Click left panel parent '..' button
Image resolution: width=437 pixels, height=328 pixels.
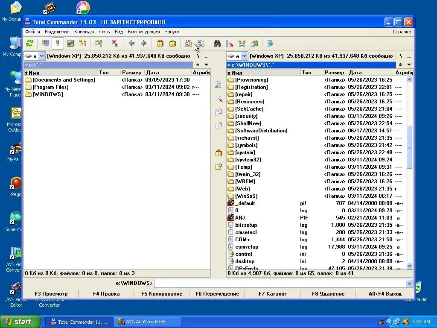pyautogui.click(x=206, y=56)
